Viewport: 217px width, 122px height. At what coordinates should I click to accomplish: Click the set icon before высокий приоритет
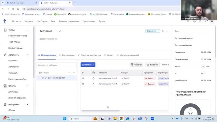[x=43, y=78]
